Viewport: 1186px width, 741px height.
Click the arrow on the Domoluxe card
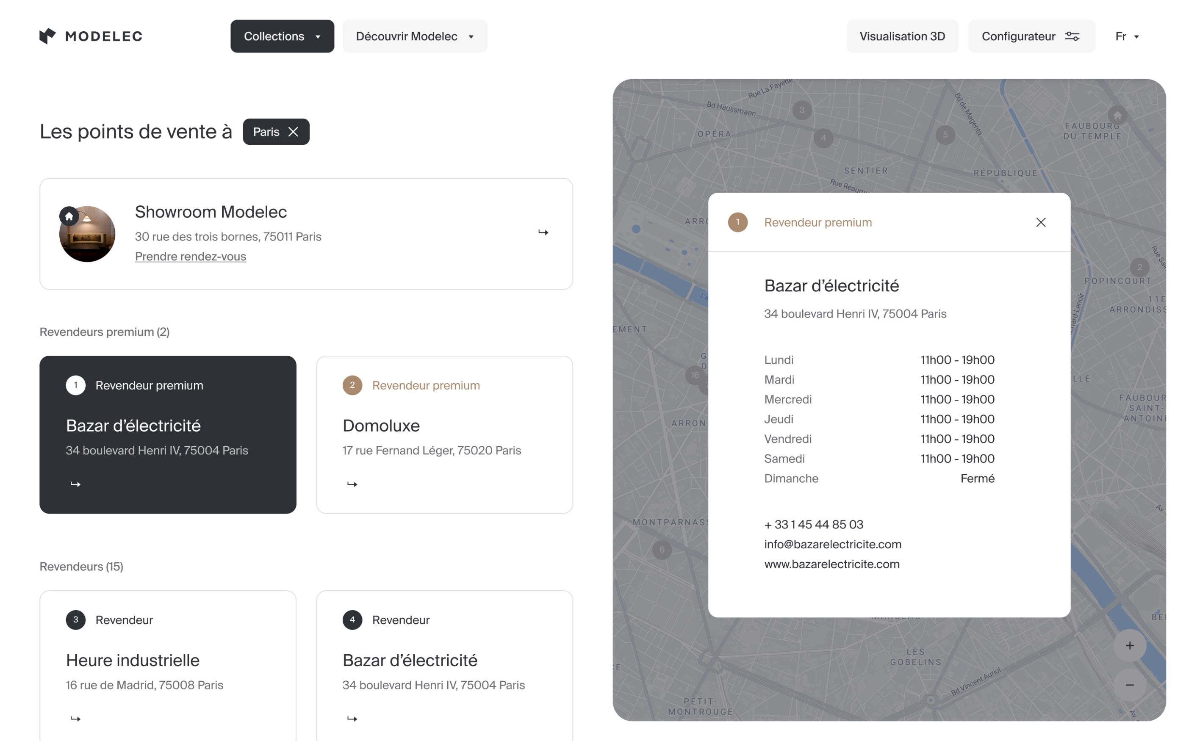(x=352, y=484)
